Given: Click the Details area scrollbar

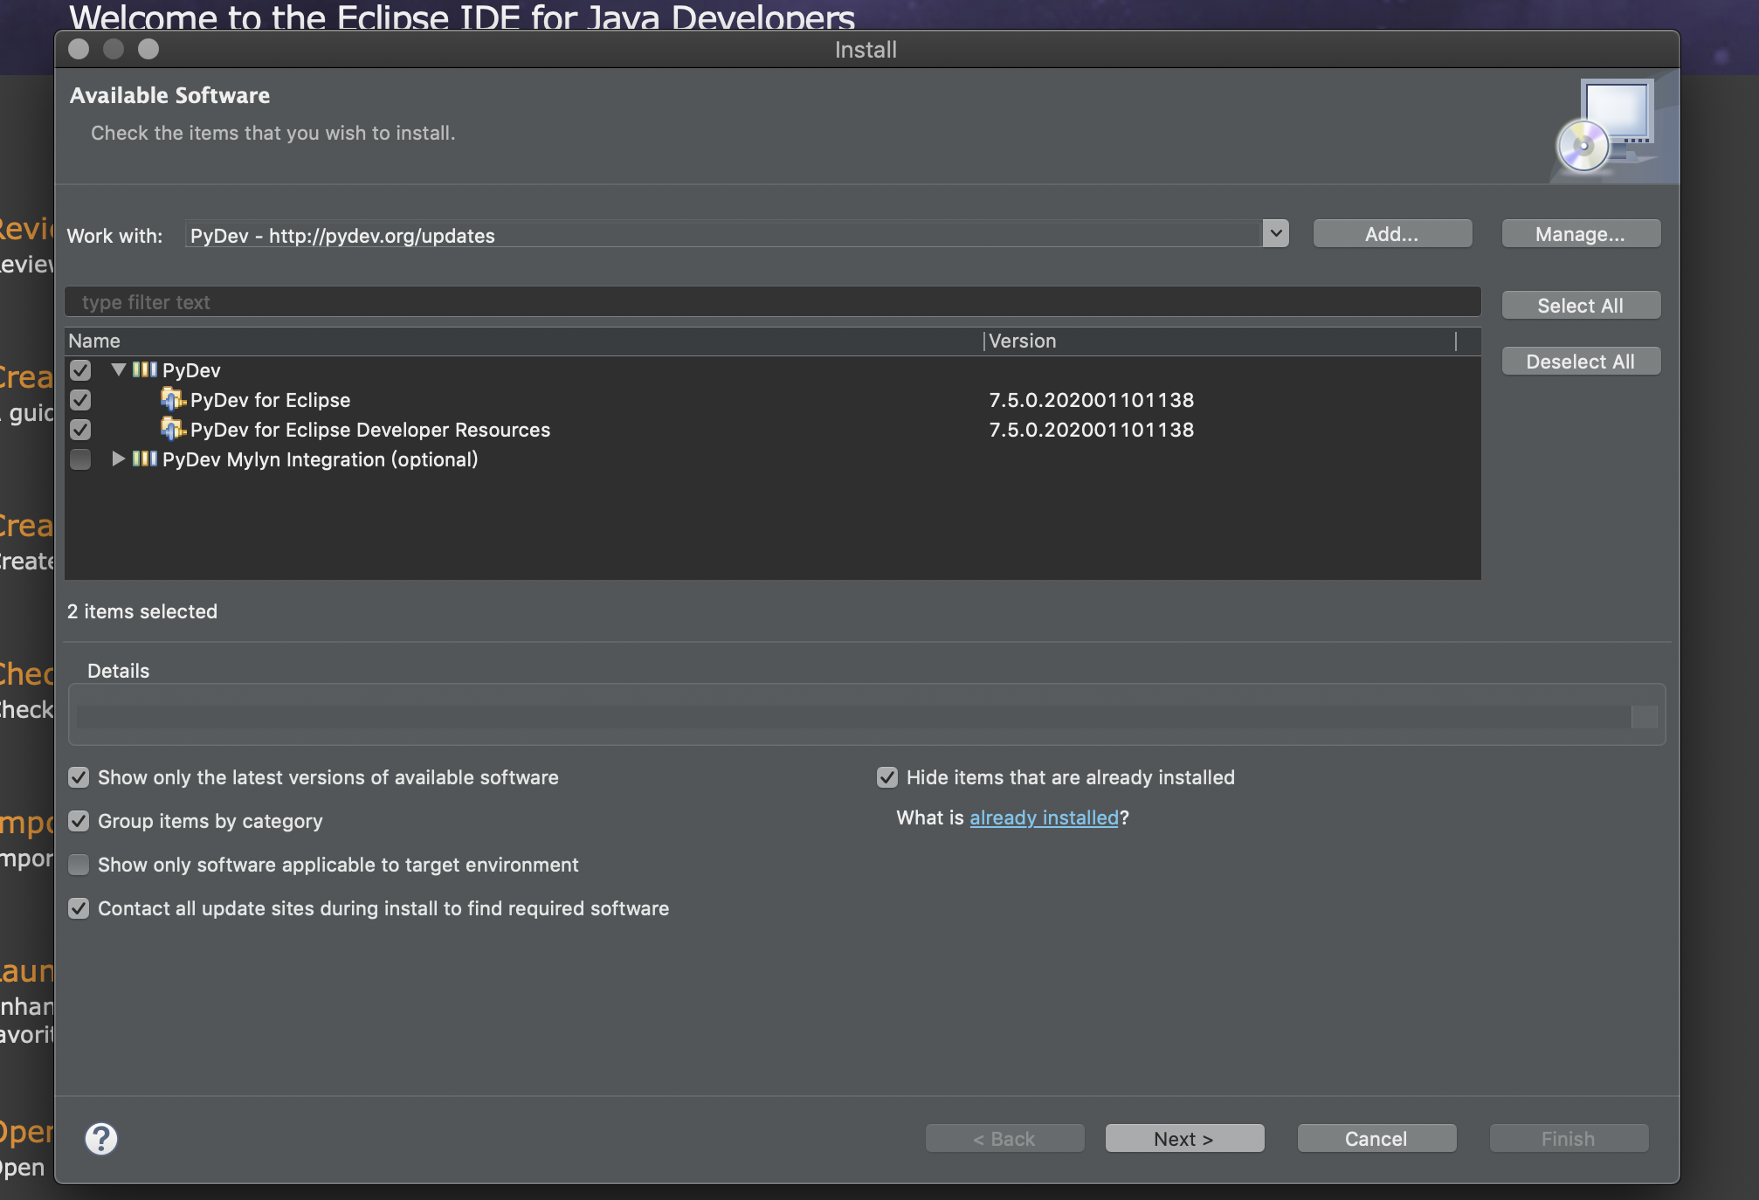Looking at the screenshot, I should [1644, 716].
